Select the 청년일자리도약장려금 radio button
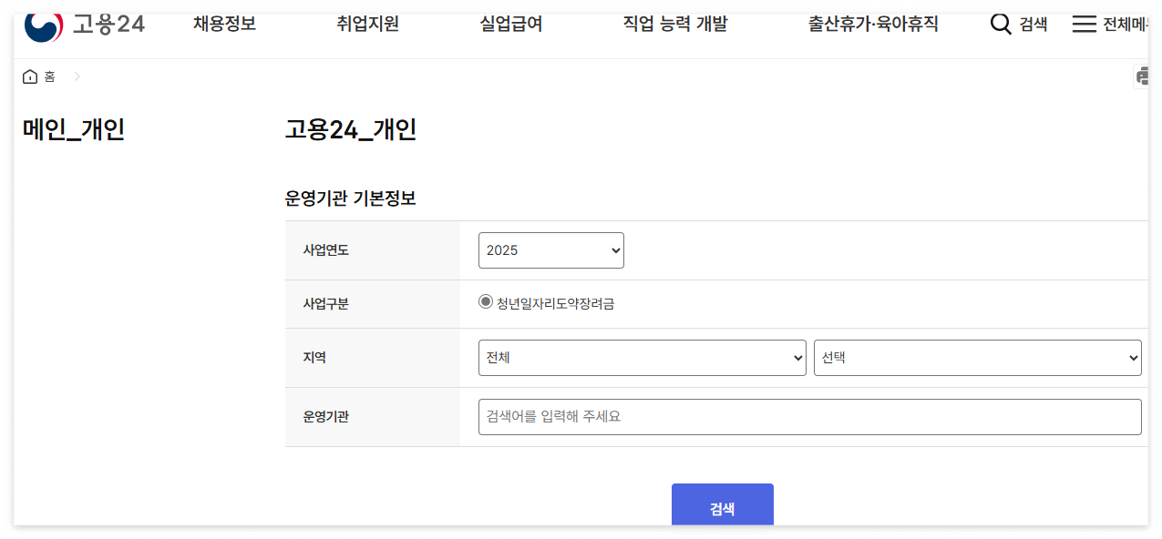The height and width of the screenshot is (539, 1162). click(x=486, y=302)
